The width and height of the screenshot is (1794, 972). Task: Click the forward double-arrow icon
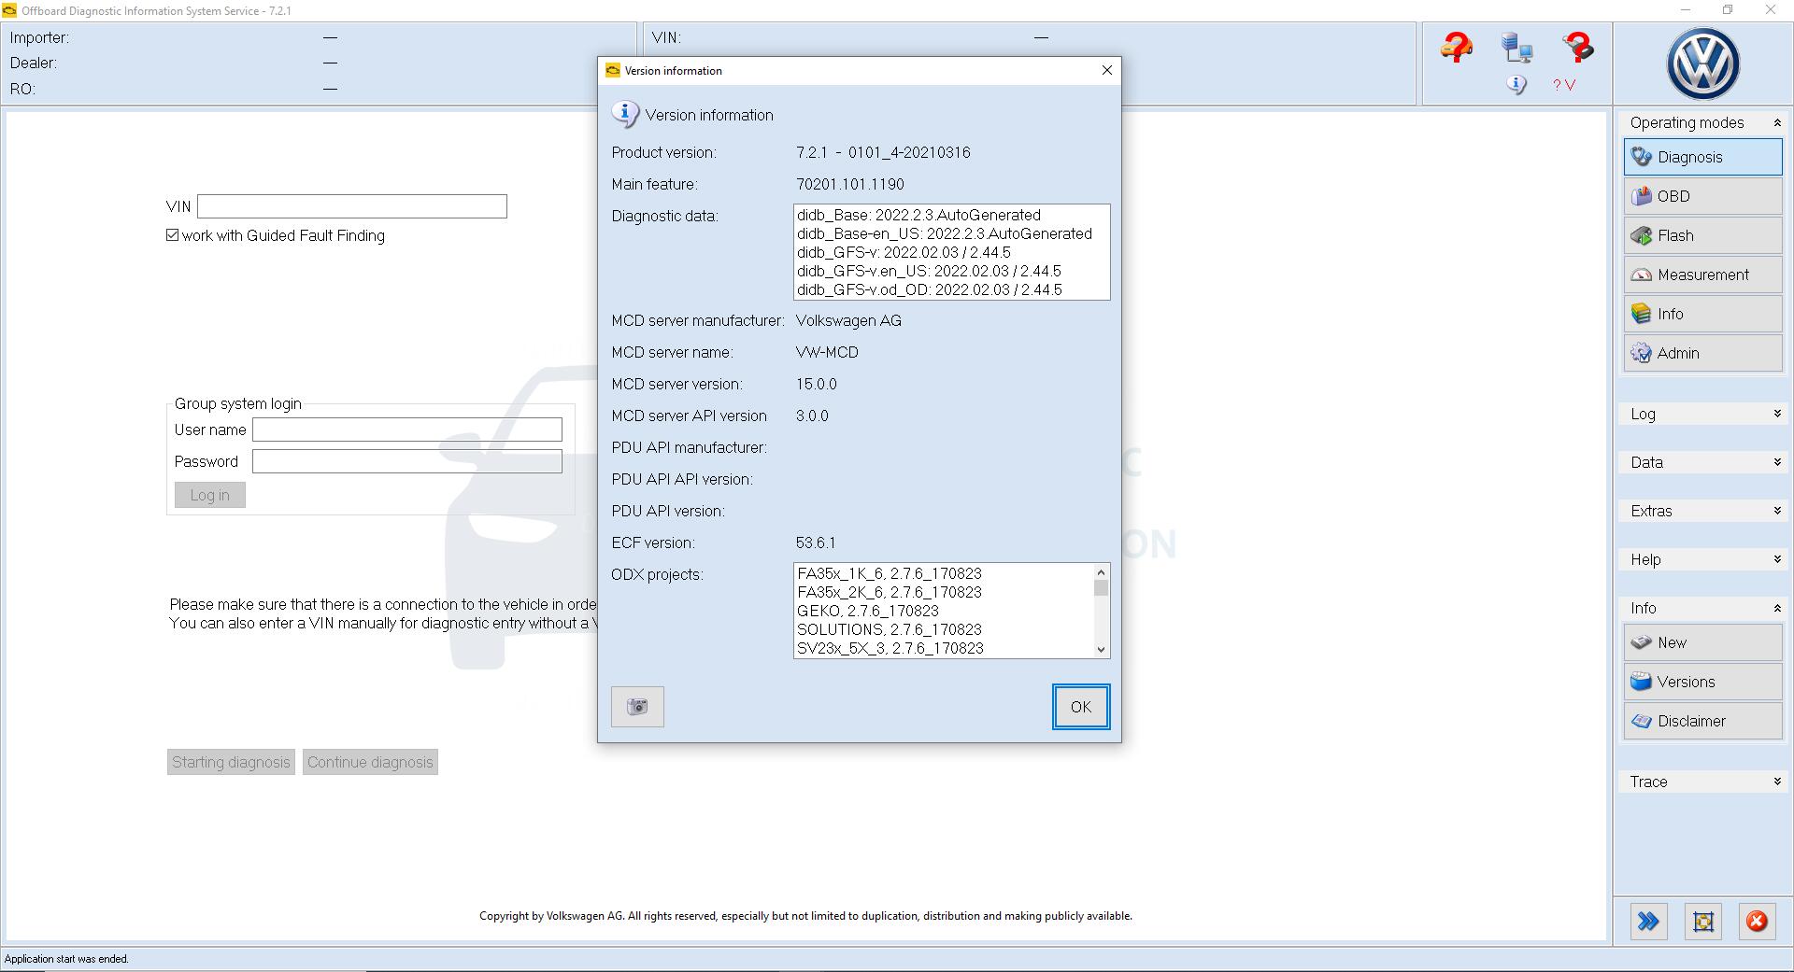(1648, 922)
